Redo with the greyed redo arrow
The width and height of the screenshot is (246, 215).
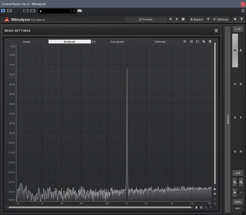[x=241, y=193]
